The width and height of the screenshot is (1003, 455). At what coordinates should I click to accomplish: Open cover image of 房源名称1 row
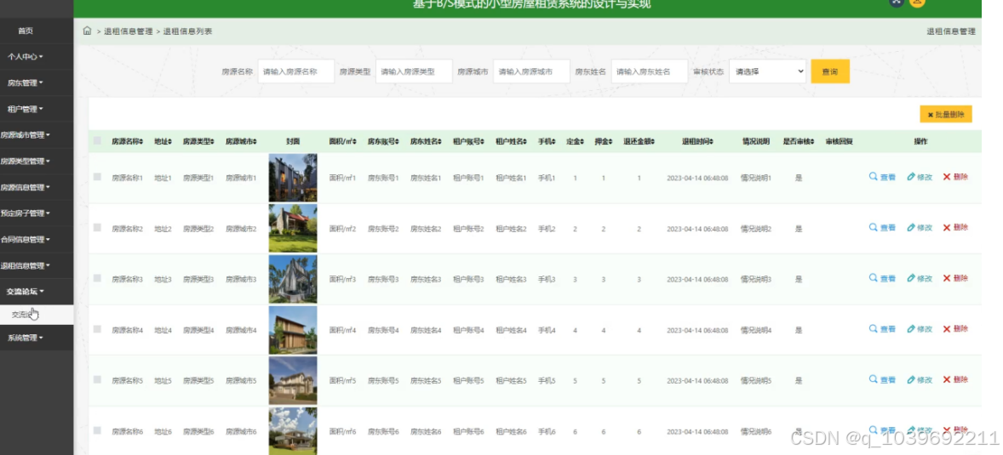coord(293,178)
